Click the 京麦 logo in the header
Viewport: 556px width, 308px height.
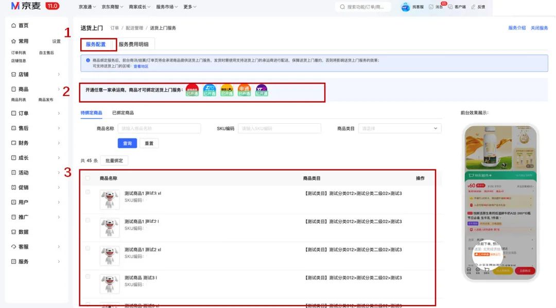pos(26,6)
